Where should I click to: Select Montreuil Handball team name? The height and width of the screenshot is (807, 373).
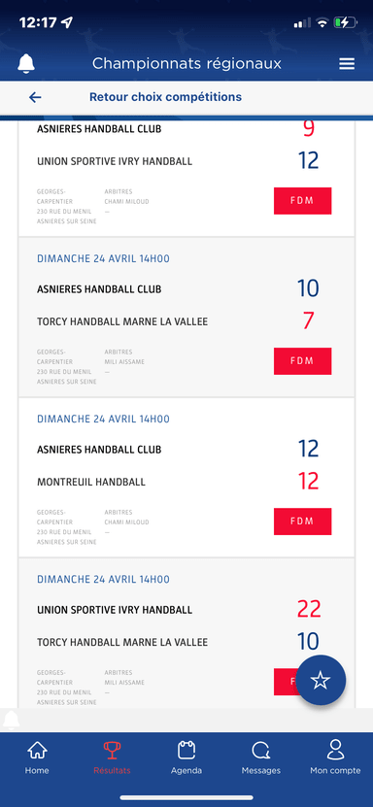pos(91,483)
